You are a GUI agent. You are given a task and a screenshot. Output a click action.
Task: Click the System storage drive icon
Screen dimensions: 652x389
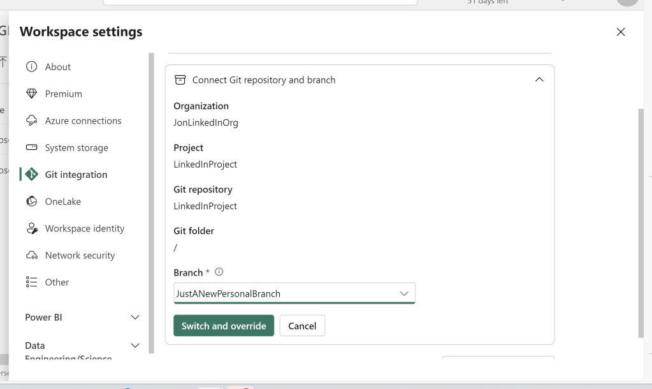[x=31, y=148]
